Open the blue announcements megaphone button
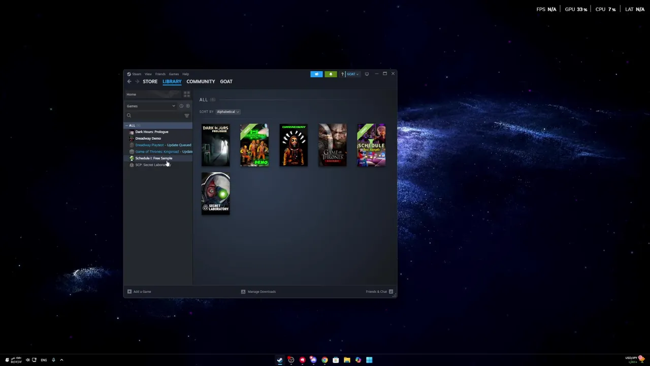The width and height of the screenshot is (650, 366). 316,74
